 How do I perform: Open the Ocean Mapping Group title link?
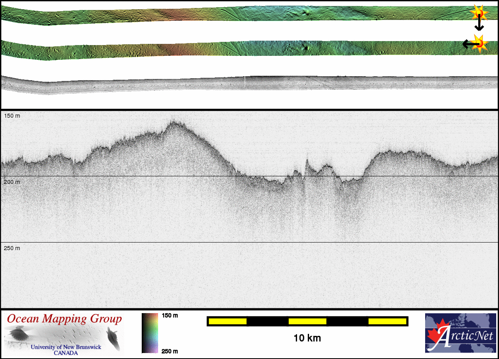click(64, 319)
